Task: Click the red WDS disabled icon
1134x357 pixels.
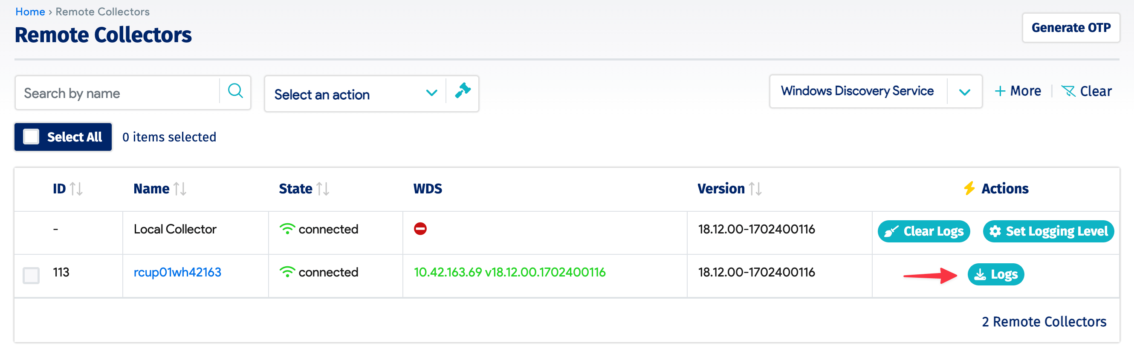Action: [420, 229]
